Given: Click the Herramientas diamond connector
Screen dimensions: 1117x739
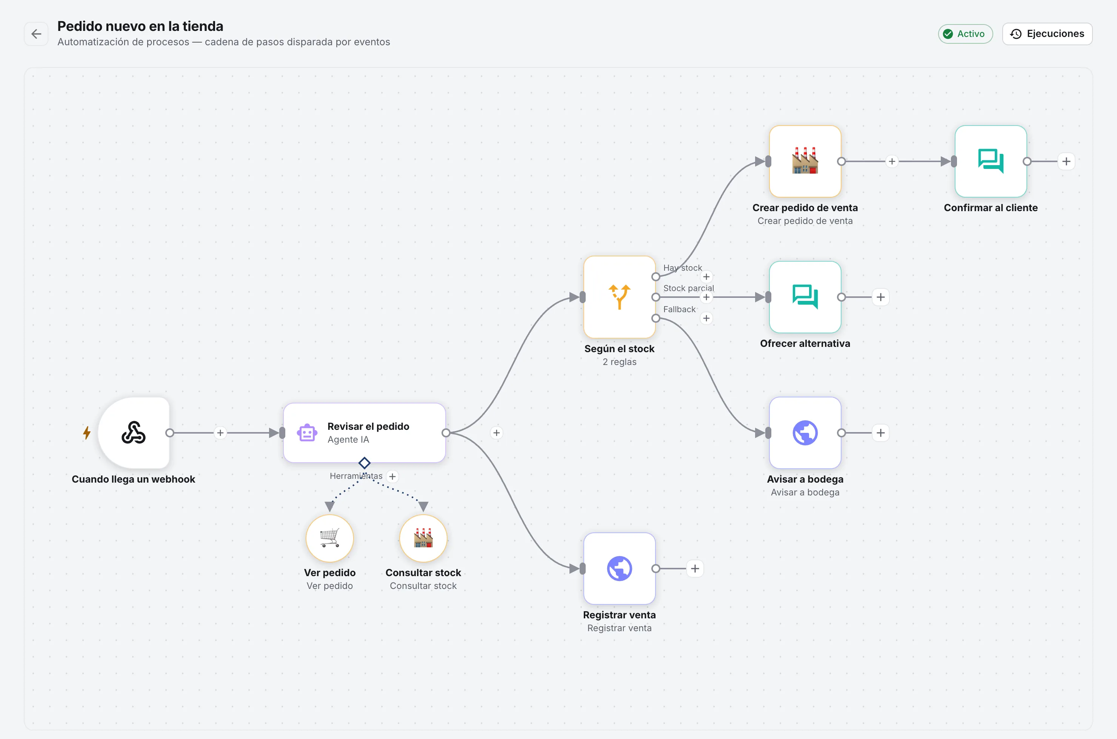Looking at the screenshot, I should point(364,463).
